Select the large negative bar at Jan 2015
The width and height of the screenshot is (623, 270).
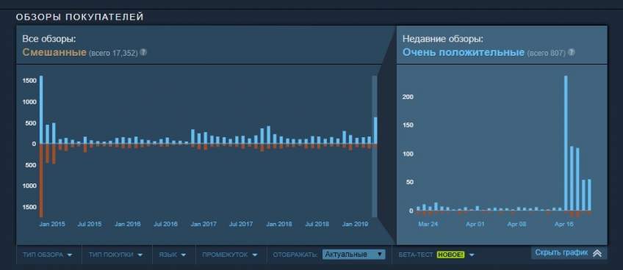41,180
